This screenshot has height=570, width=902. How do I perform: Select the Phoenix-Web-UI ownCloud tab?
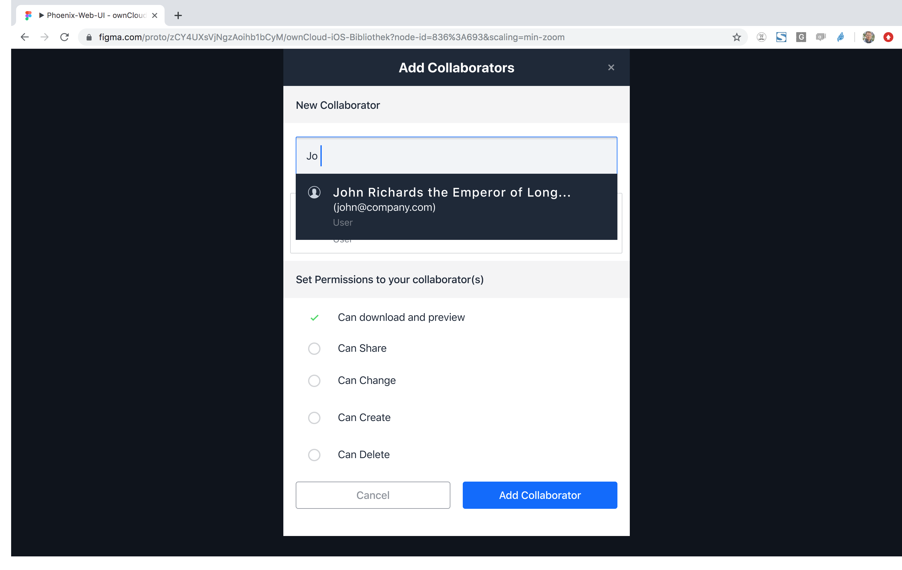pos(91,15)
